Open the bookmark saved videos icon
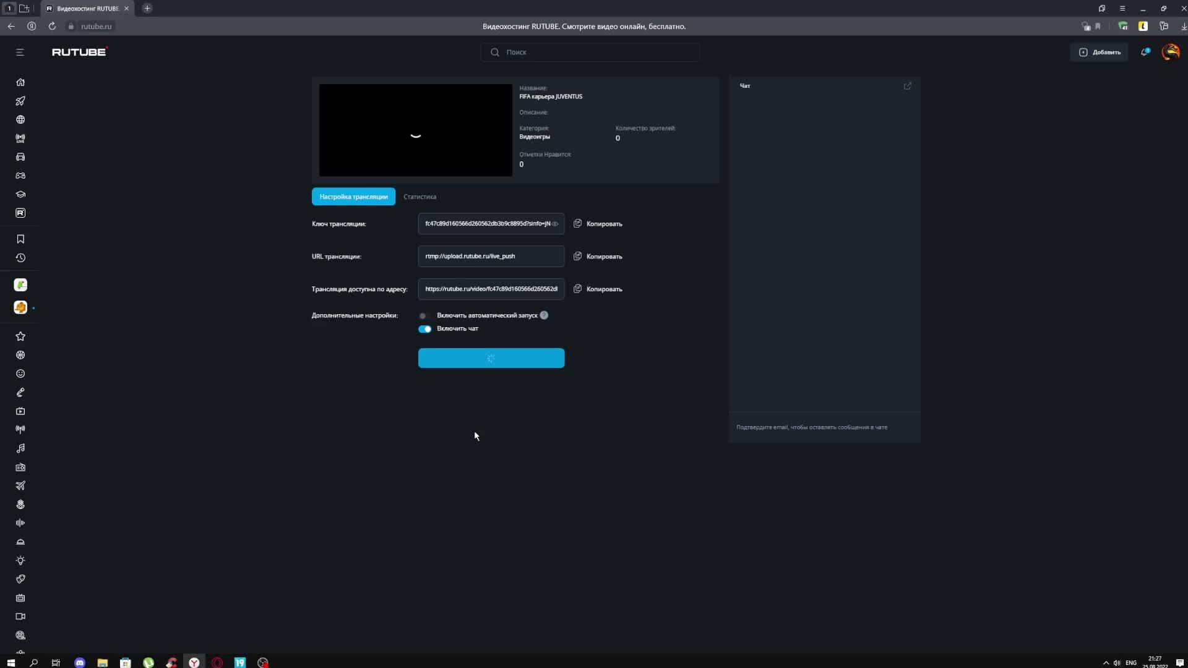 pyautogui.click(x=20, y=239)
